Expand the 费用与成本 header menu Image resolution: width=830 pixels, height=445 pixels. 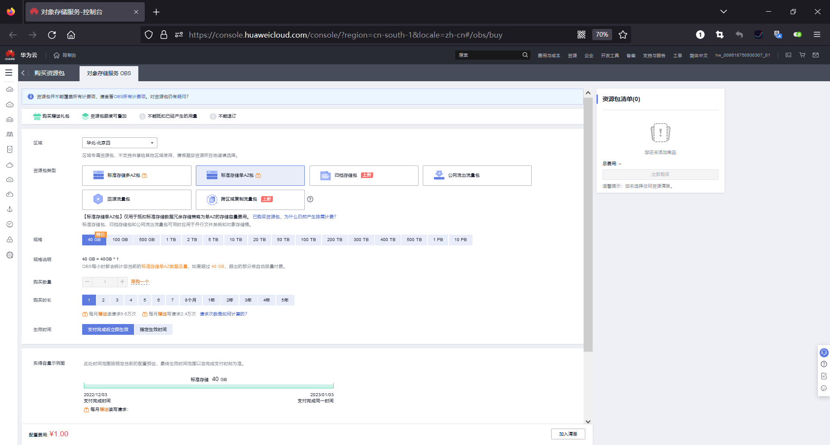(x=549, y=55)
